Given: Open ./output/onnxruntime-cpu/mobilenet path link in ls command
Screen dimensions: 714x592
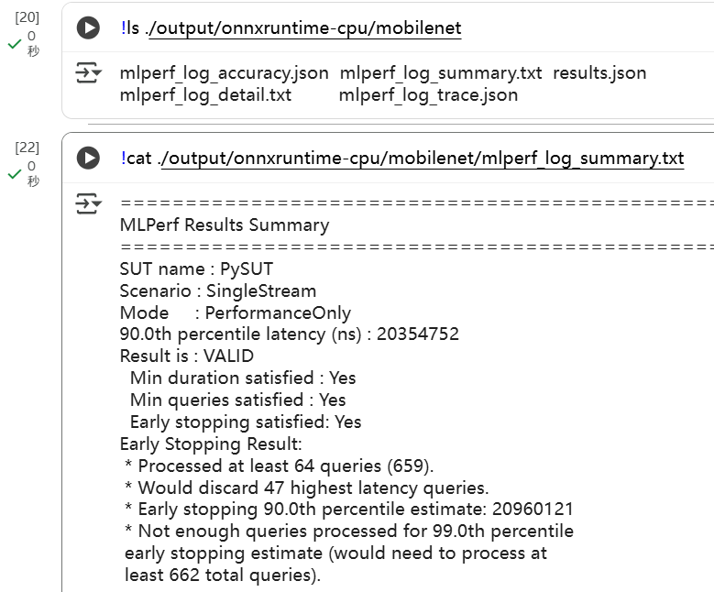Looking at the screenshot, I should click(x=304, y=28).
